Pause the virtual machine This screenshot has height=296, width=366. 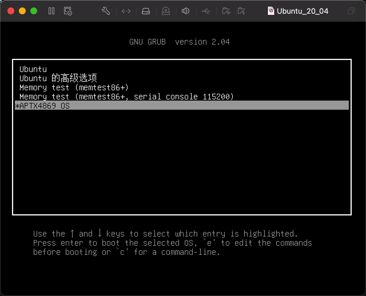coord(51,11)
